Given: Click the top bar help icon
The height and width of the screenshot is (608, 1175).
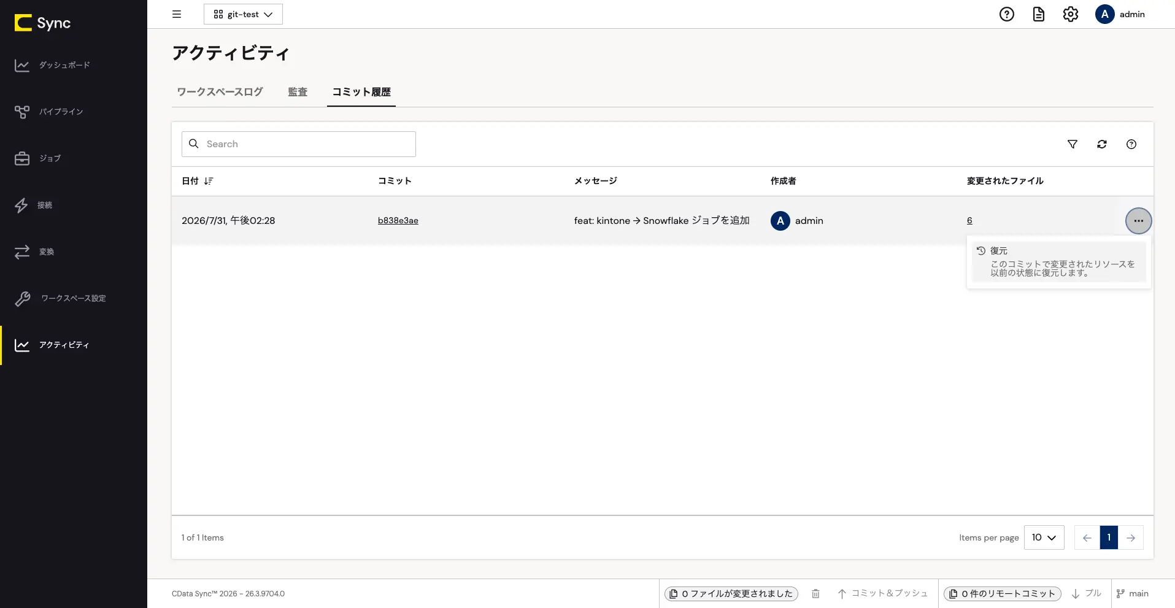Looking at the screenshot, I should 1006,14.
